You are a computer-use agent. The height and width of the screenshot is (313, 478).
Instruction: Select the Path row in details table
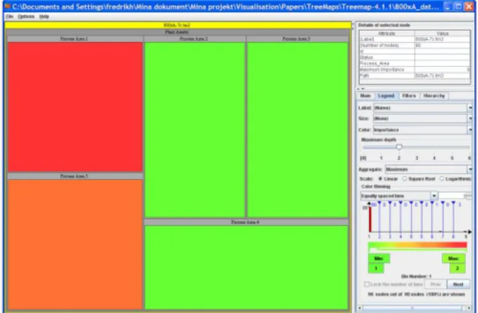pyautogui.click(x=415, y=75)
